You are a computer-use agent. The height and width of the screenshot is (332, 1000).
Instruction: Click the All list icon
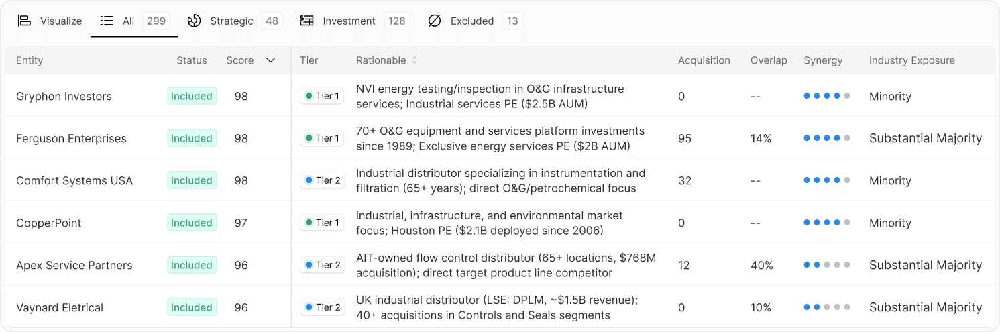click(106, 21)
